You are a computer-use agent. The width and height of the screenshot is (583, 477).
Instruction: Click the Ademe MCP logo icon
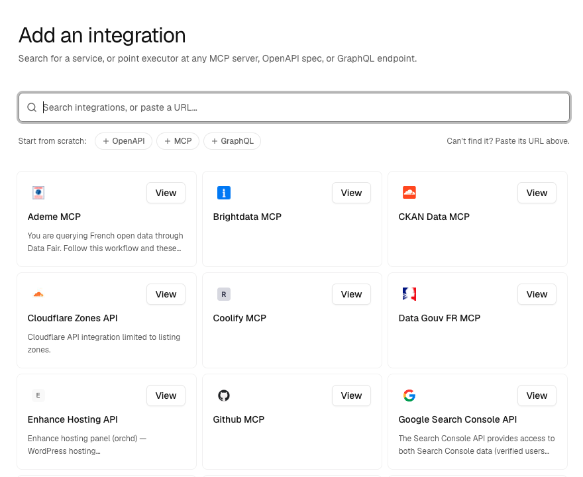tap(38, 193)
